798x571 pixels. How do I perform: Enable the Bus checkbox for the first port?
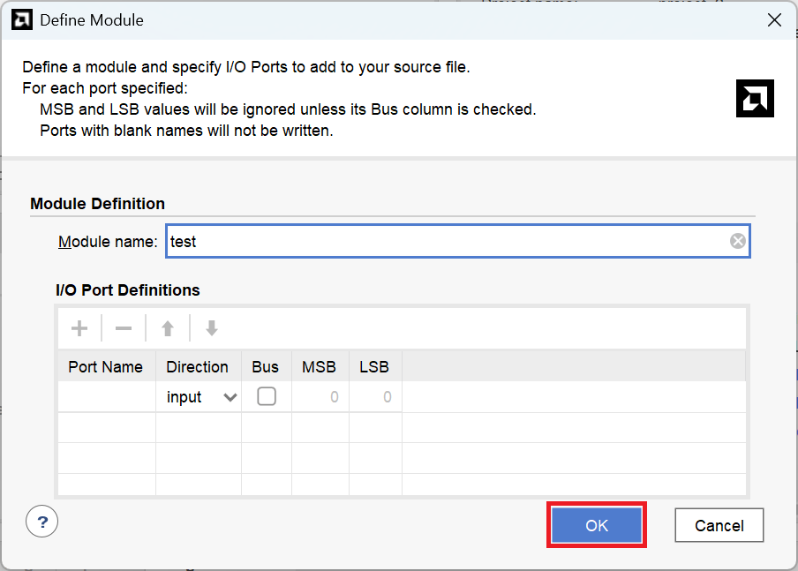[266, 397]
